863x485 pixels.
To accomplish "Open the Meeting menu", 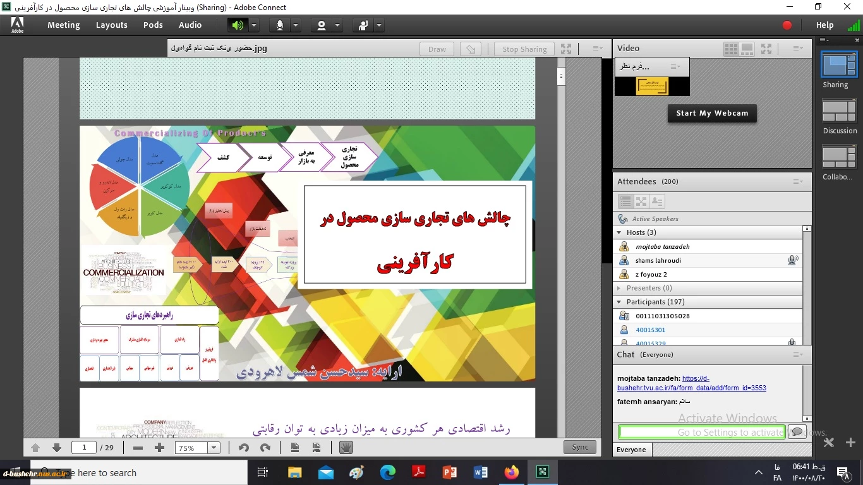I will tap(63, 25).
